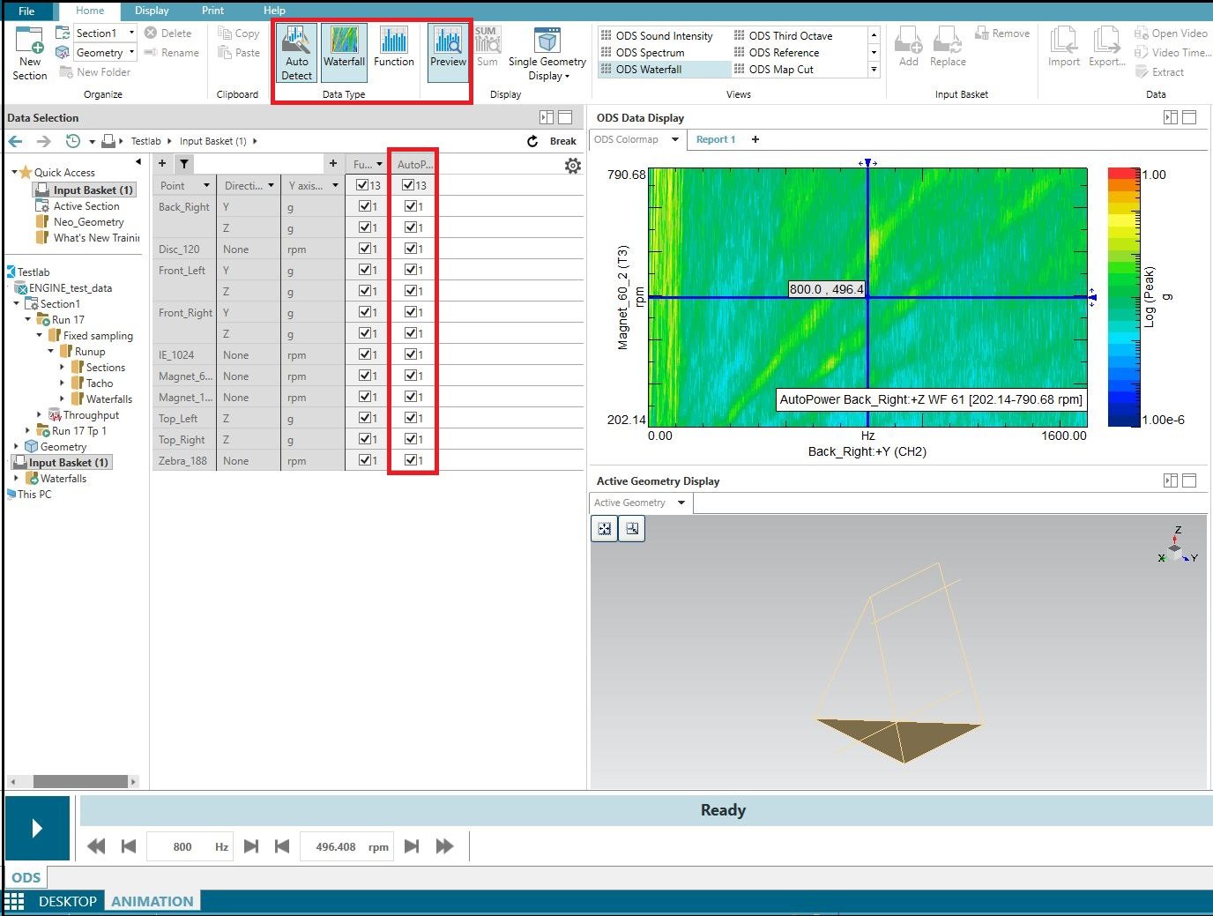This screenshot has height=916, width=1213.
Task: Toggle Function checkbox for Top_Left row
Action: tap(365, 418)
